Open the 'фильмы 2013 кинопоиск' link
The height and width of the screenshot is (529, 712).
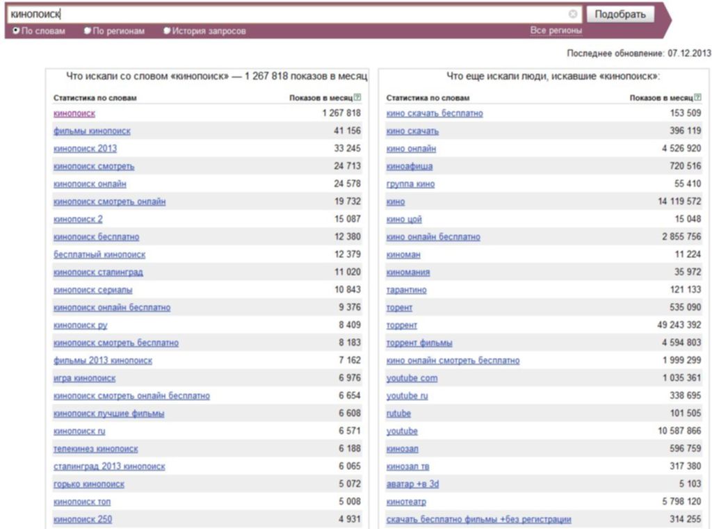(103, 361)
